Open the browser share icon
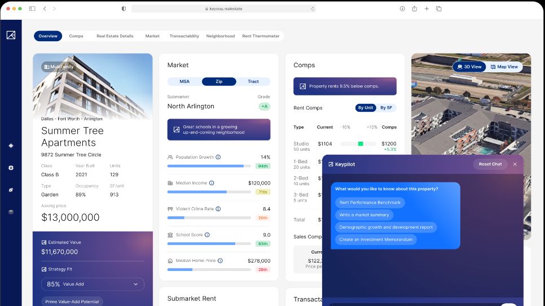Image resolution: width=545 pixels, height=306 pixels. 415,8
